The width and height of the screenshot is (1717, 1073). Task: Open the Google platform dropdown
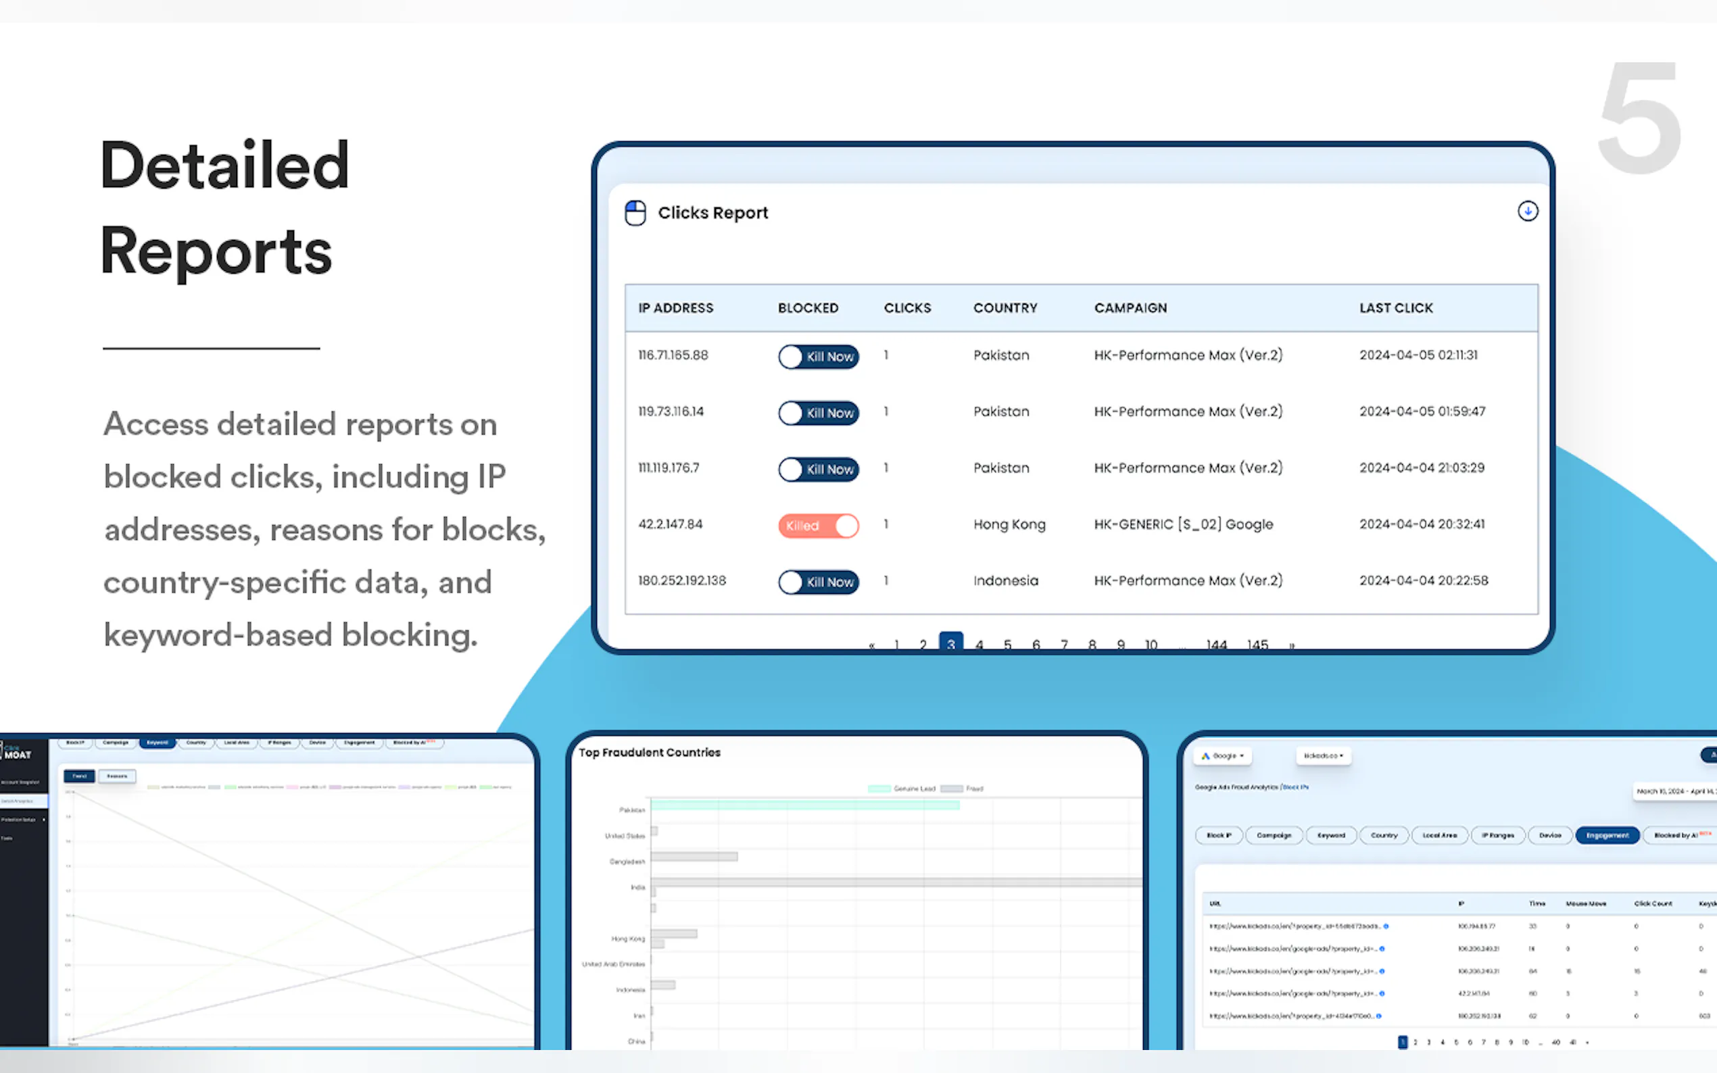1224,756
